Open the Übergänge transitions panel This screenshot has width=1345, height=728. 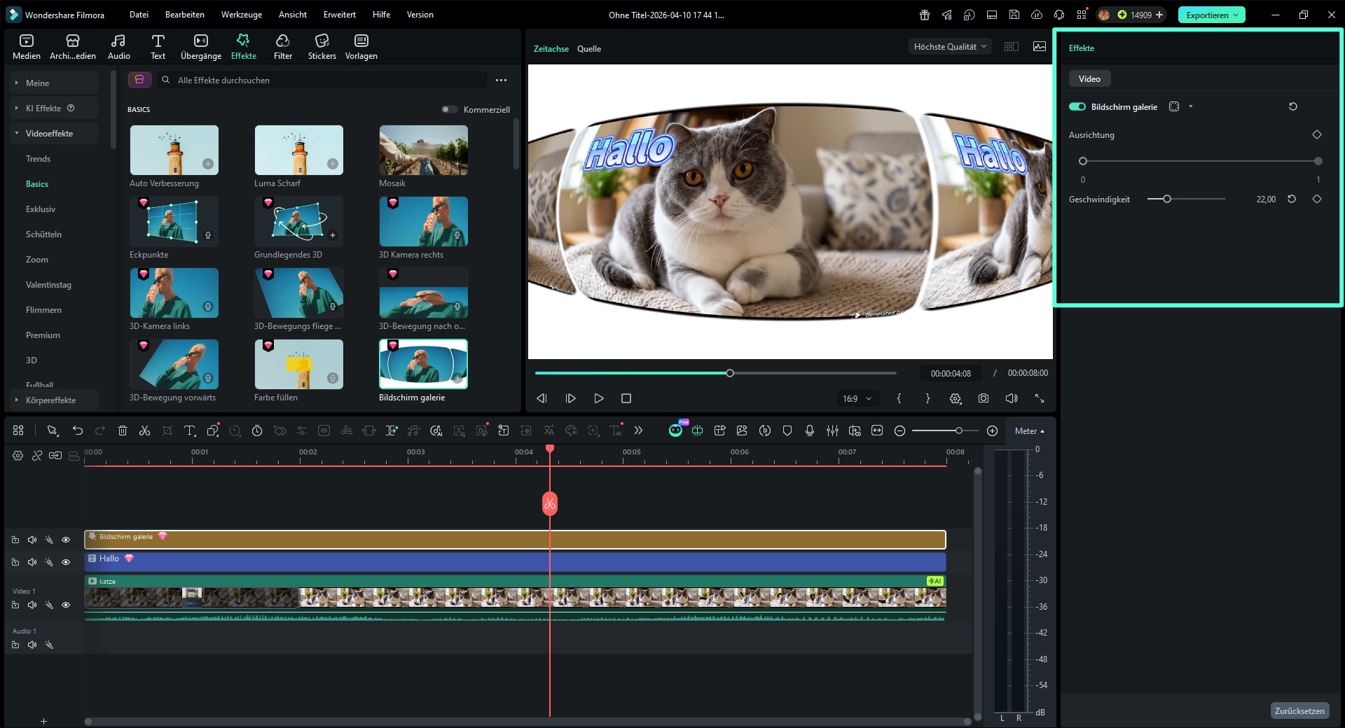(x=201, y=47)
